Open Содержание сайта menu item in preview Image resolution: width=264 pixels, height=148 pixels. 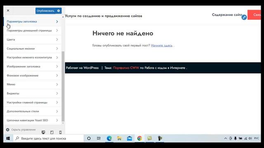[227, 15]
